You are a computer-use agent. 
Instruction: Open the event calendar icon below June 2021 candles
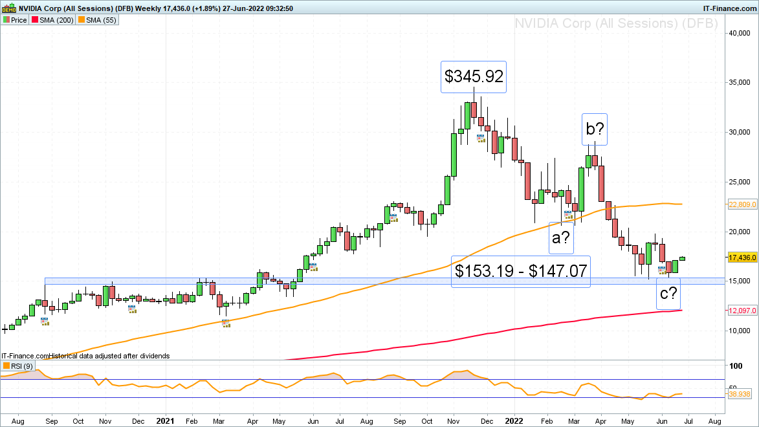[313, 267]
